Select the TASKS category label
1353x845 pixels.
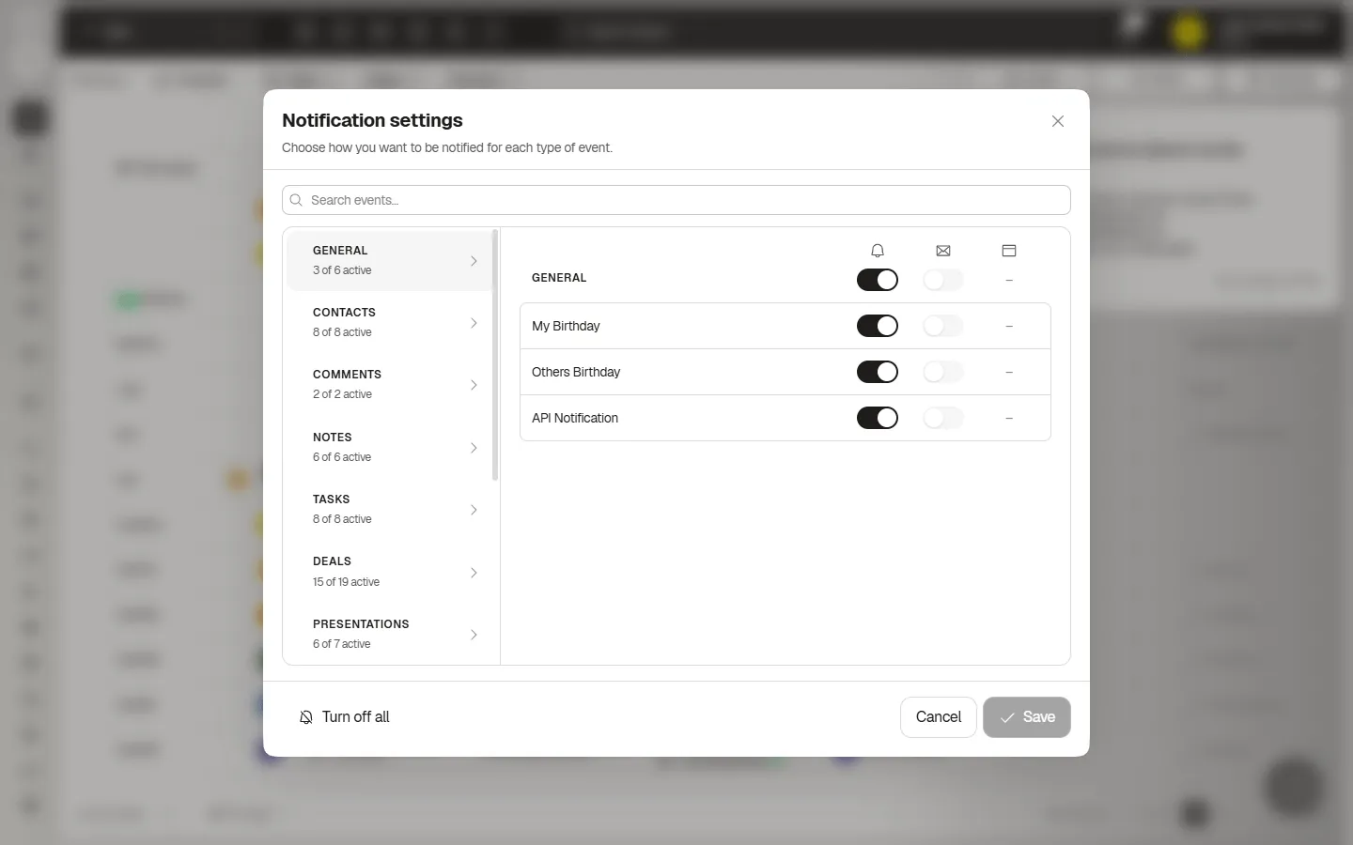point(331,499)
